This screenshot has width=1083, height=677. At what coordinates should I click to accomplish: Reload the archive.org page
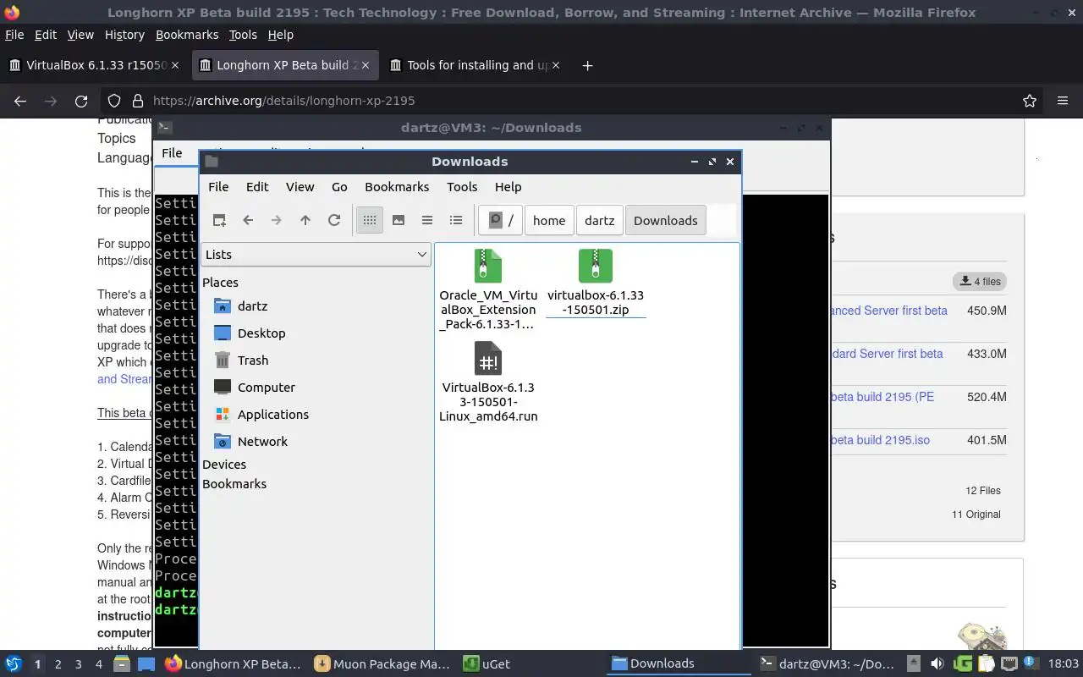coord(81,101)
